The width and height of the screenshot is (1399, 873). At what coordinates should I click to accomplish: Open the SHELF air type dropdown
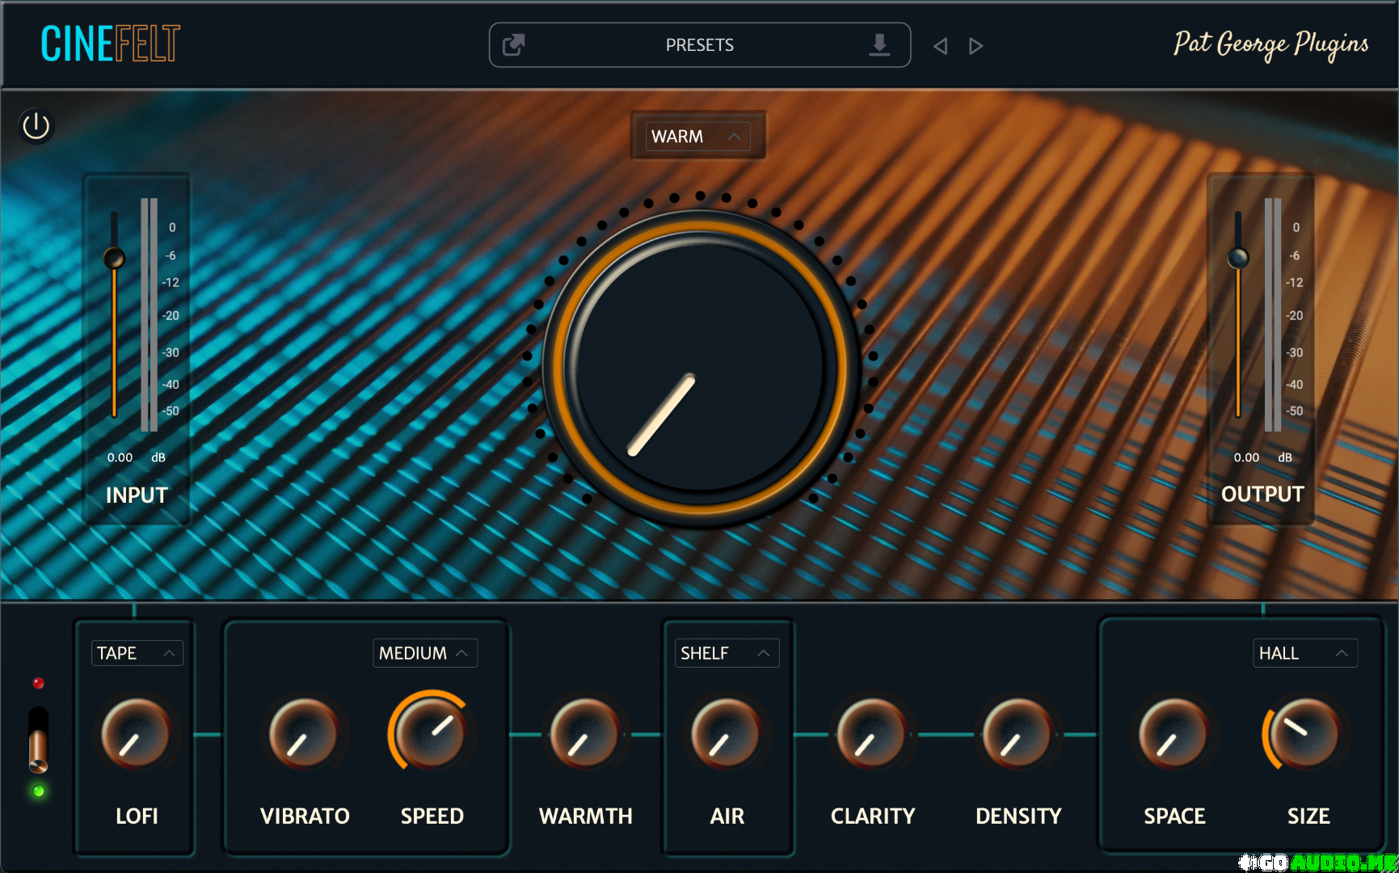tap(725, 653)
